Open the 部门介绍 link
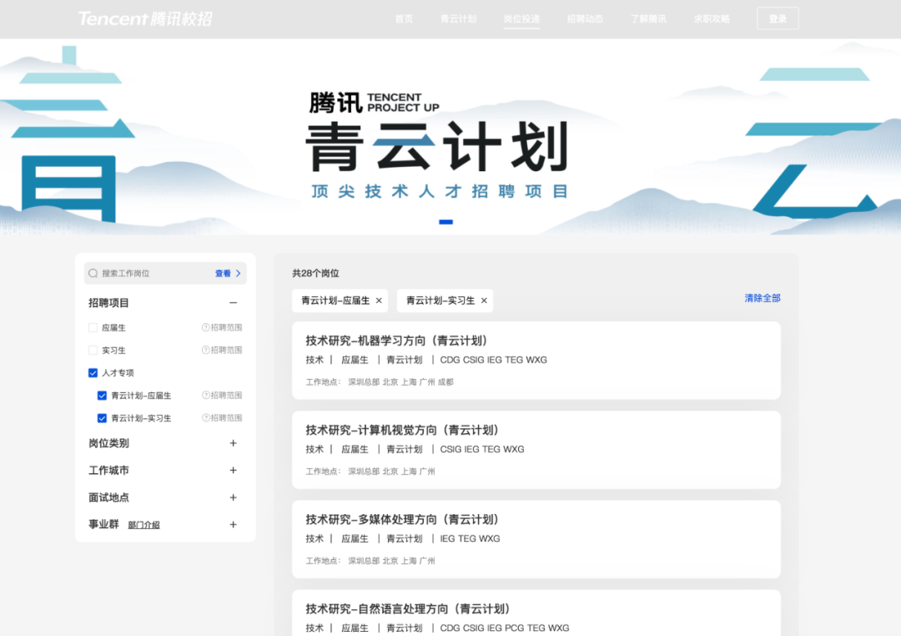 [x=143, y=524]
